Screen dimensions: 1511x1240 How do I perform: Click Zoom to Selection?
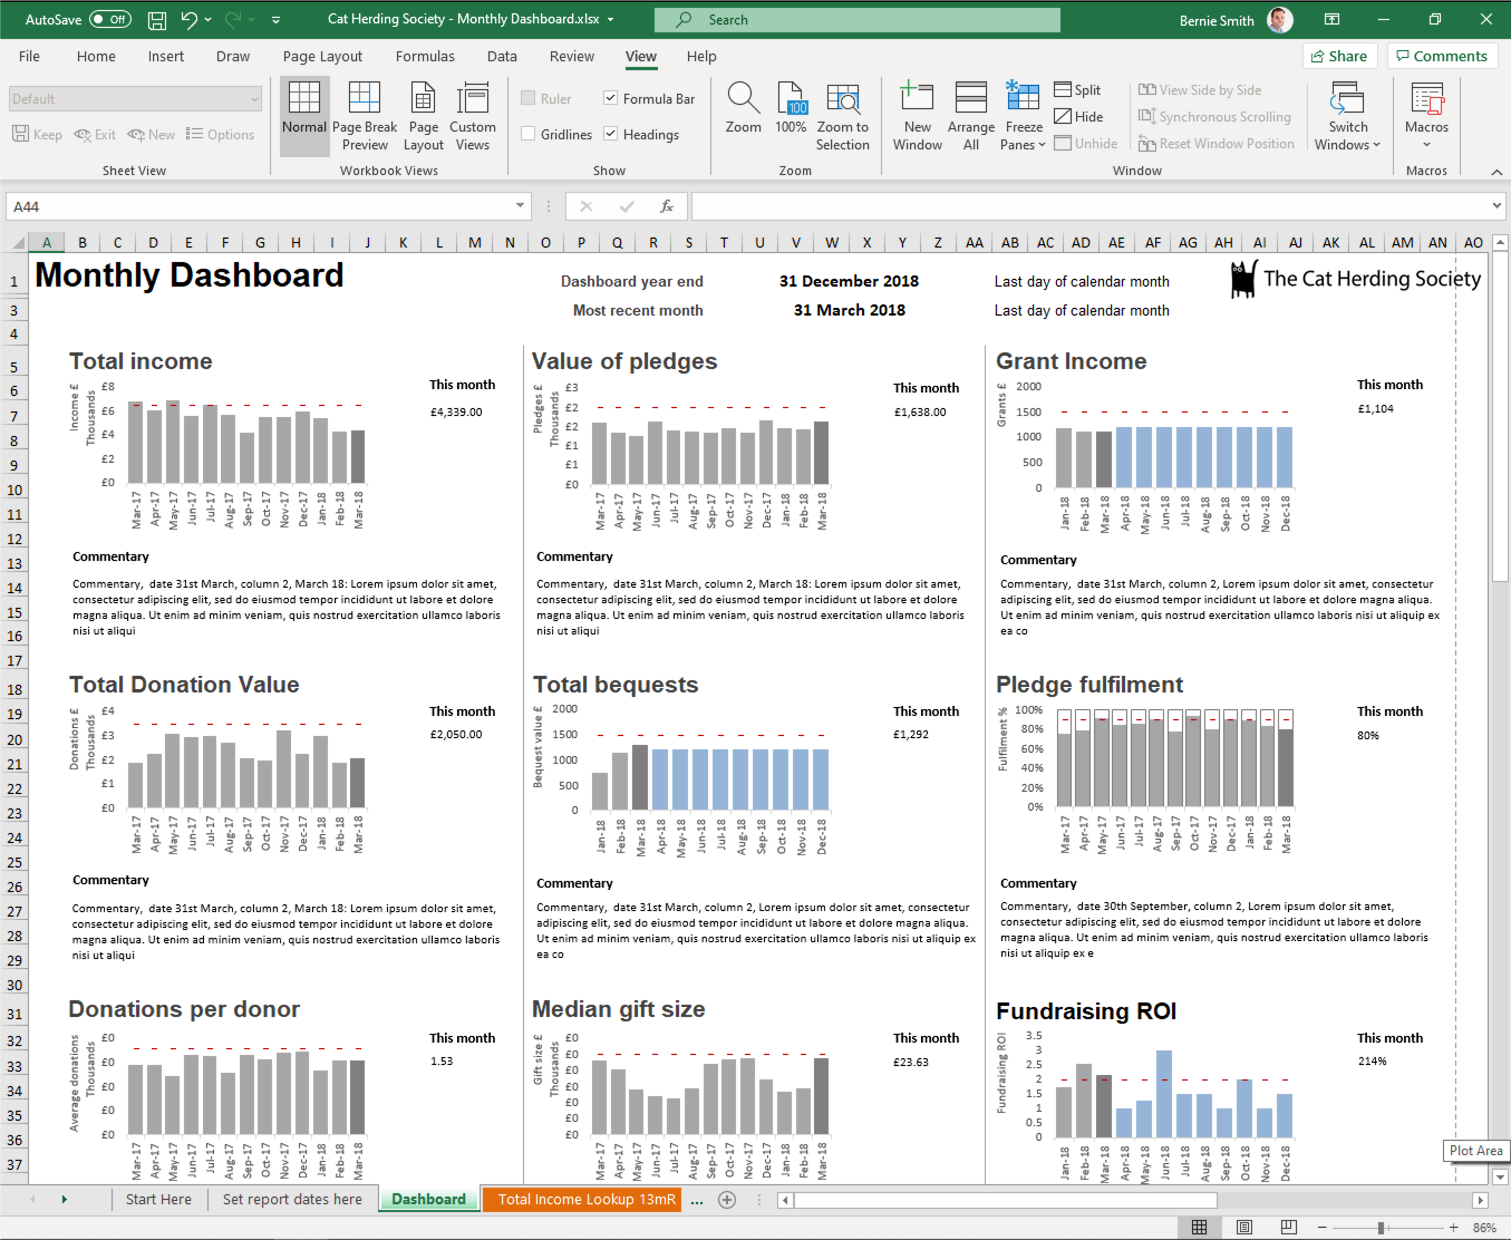point(842,116)
